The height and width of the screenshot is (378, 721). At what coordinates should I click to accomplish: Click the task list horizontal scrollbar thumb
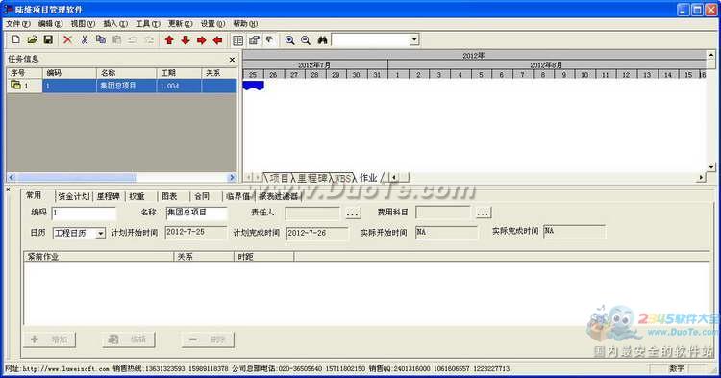click(77, 177)
